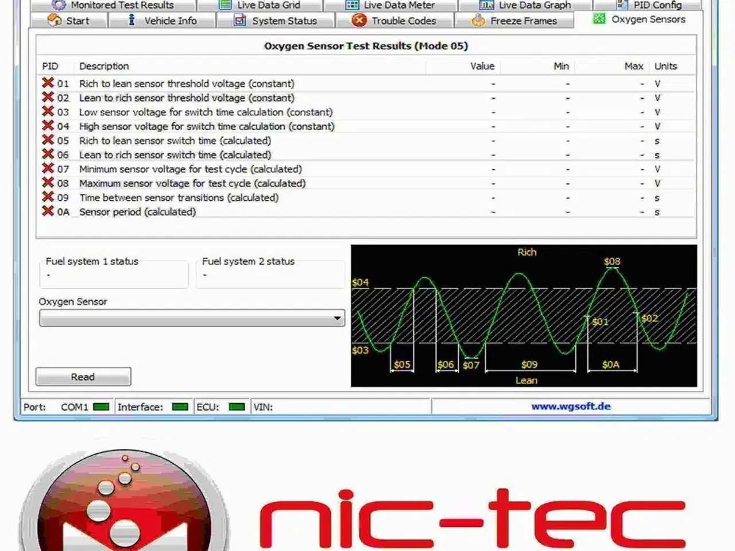Click the Vehicle Info 'i' icon
735x551 pixels.
(131, 20)
